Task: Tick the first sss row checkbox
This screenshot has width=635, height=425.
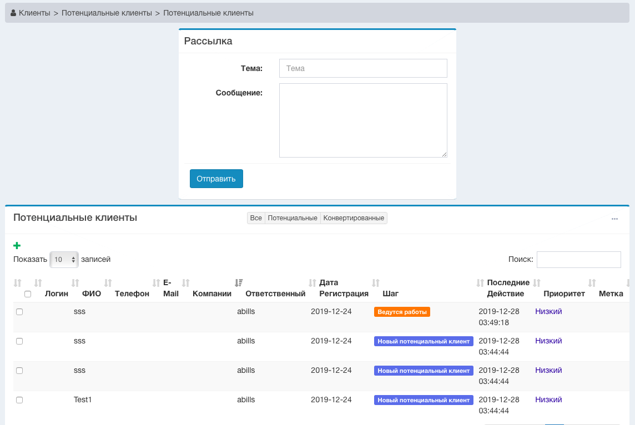Action: tap(19, 312)
